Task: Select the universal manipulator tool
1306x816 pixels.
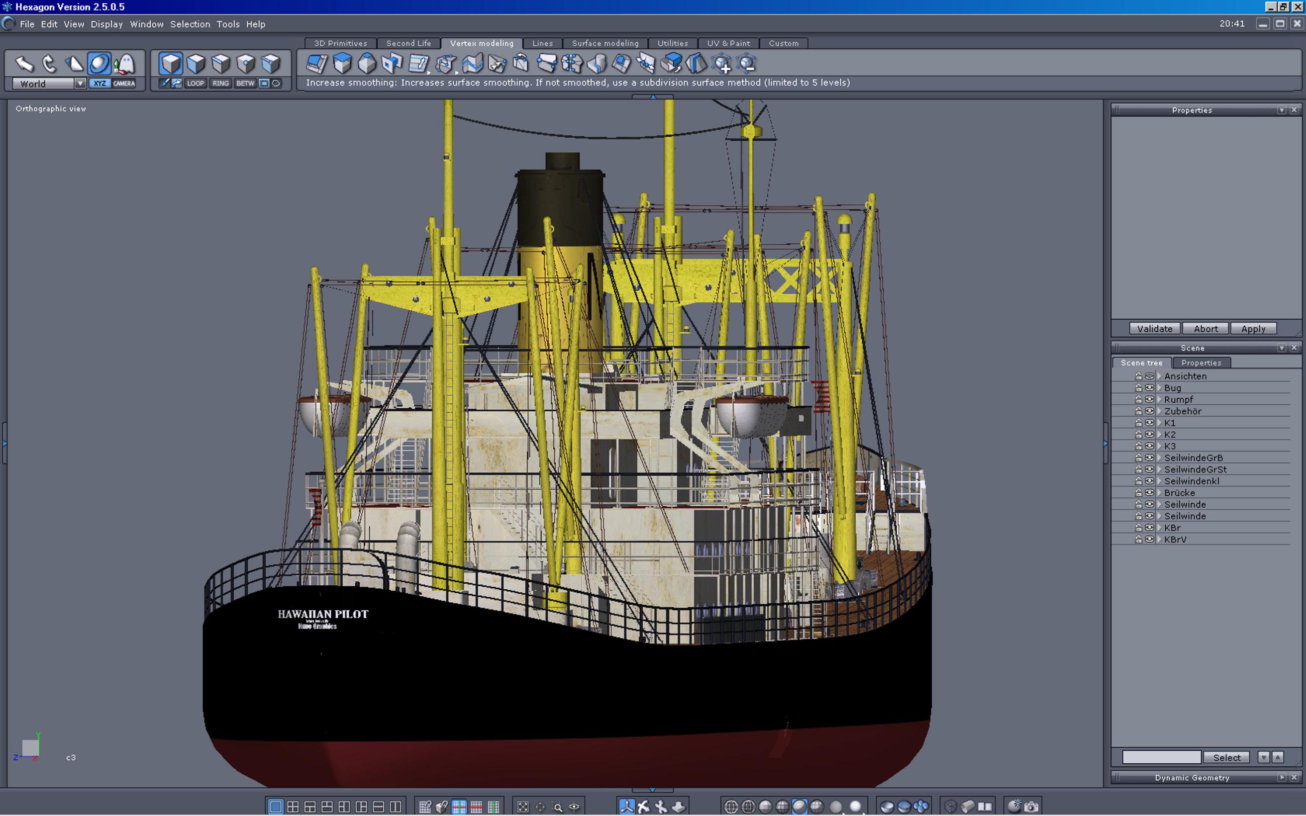Action: [100, 64]
